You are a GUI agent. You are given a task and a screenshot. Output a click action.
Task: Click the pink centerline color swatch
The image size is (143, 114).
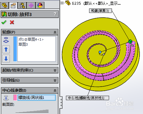[x=15, y=98]
